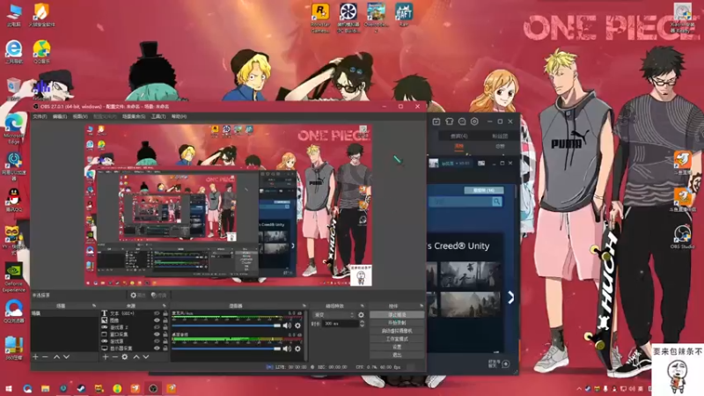
Task: Add a new source with plus icon
Action: tap(105, 357)
